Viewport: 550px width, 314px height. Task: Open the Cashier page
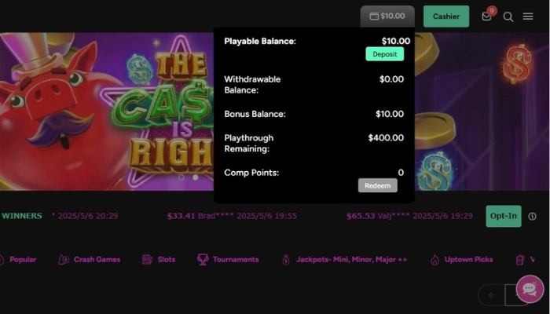tap(446, 16)
